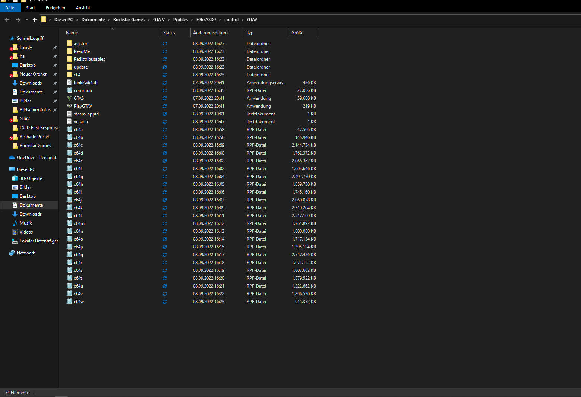Select the x64 folder icon
This screenshot has width=581, height=397.
coord(69,75)
